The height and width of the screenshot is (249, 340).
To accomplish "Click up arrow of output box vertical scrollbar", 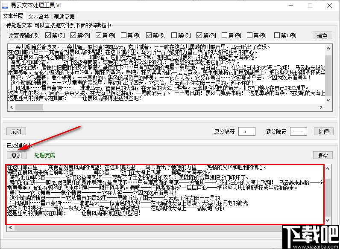I will pyautogui.click(x=328, y=168).
